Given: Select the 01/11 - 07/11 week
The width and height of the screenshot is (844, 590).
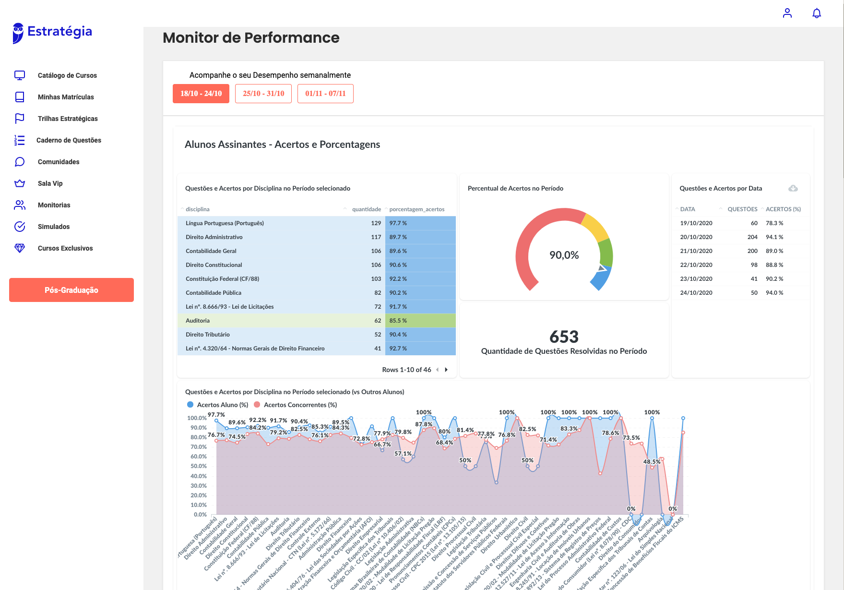Looking at the screenshot, I should [x=325, y=94].
